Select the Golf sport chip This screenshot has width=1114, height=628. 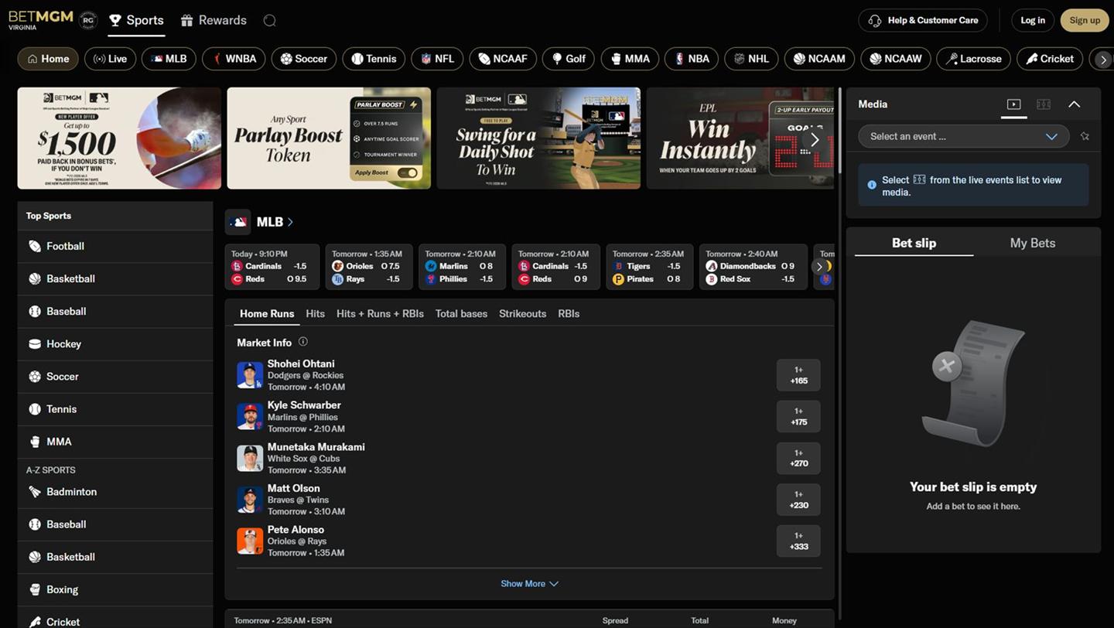point(569,59)
